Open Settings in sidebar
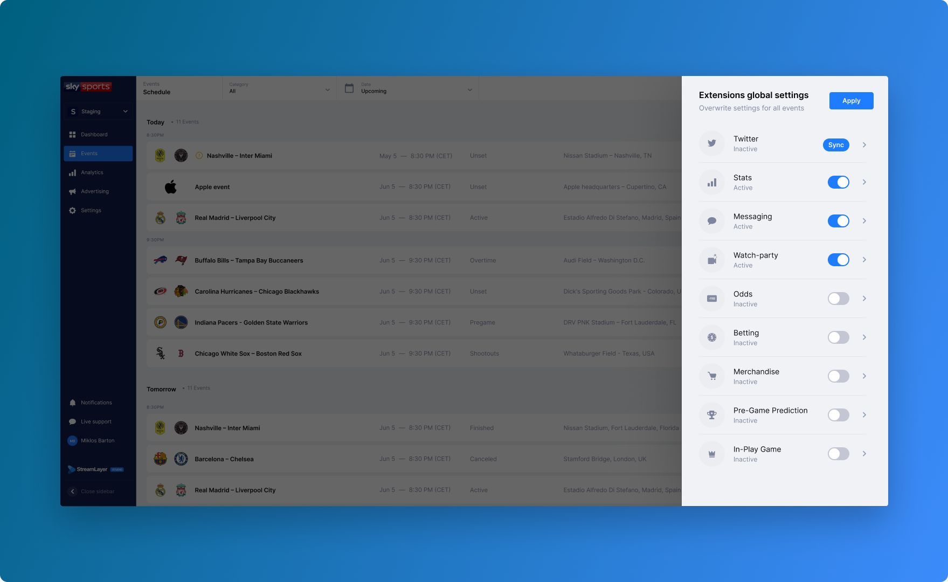The image size is (948, 582). [x=98, y=210]
